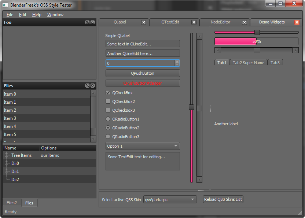
Task: Click the horizontal pink slider handle
Action: coord(257,32)
